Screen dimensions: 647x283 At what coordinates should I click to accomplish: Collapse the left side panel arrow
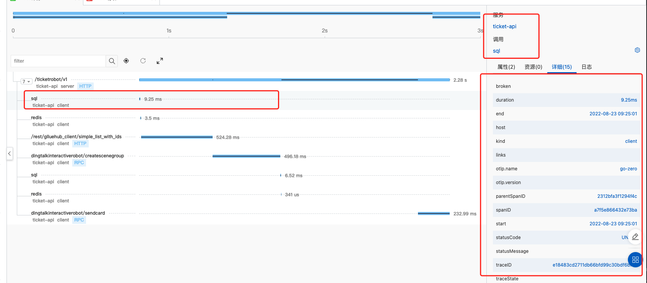(10, 154)
